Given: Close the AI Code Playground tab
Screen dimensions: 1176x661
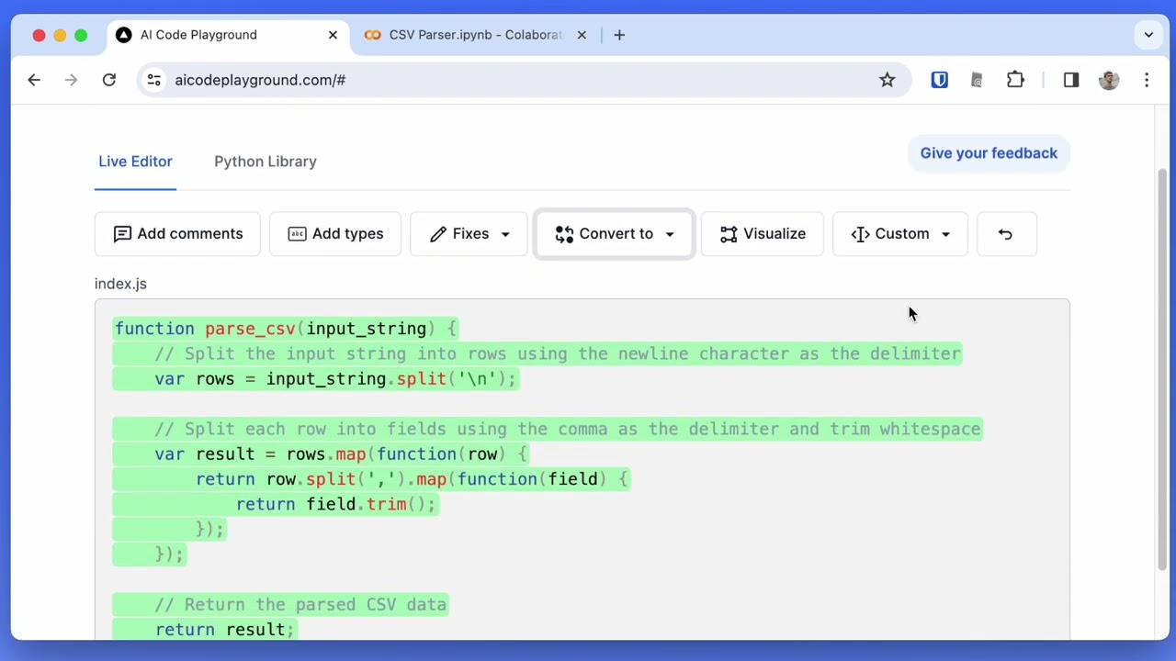Looking at the screenshot, I should pos(333,35).
